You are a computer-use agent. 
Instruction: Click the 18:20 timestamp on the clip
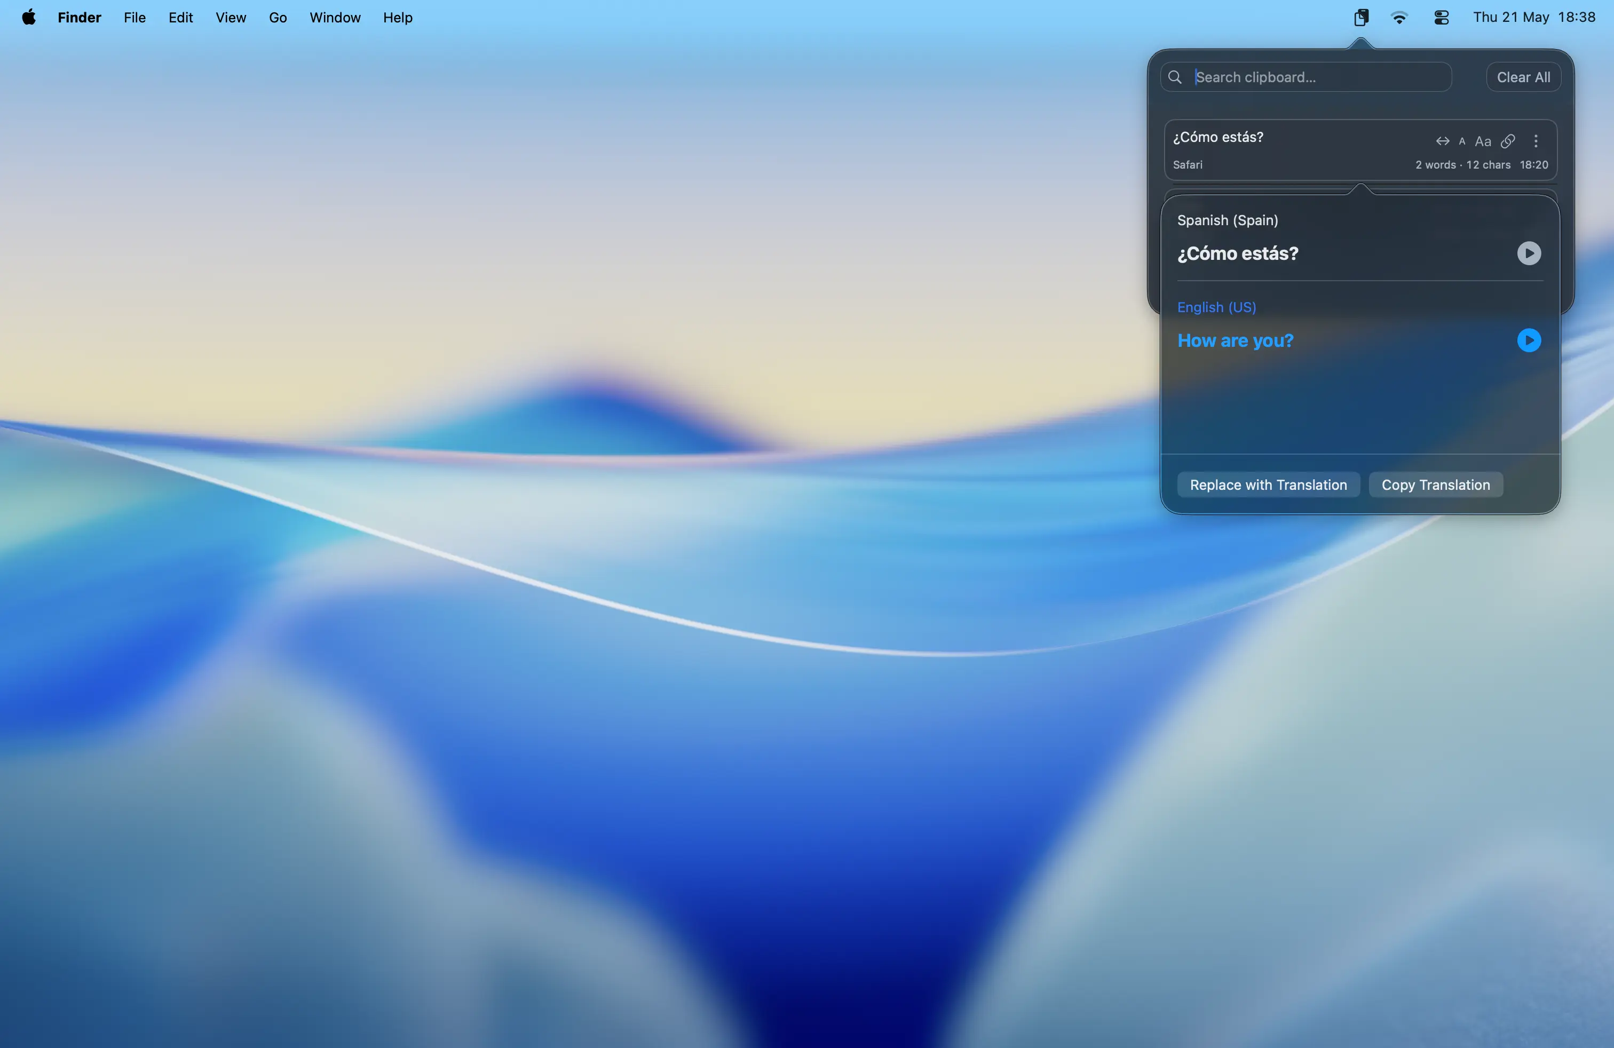[x=1533, y=165]
